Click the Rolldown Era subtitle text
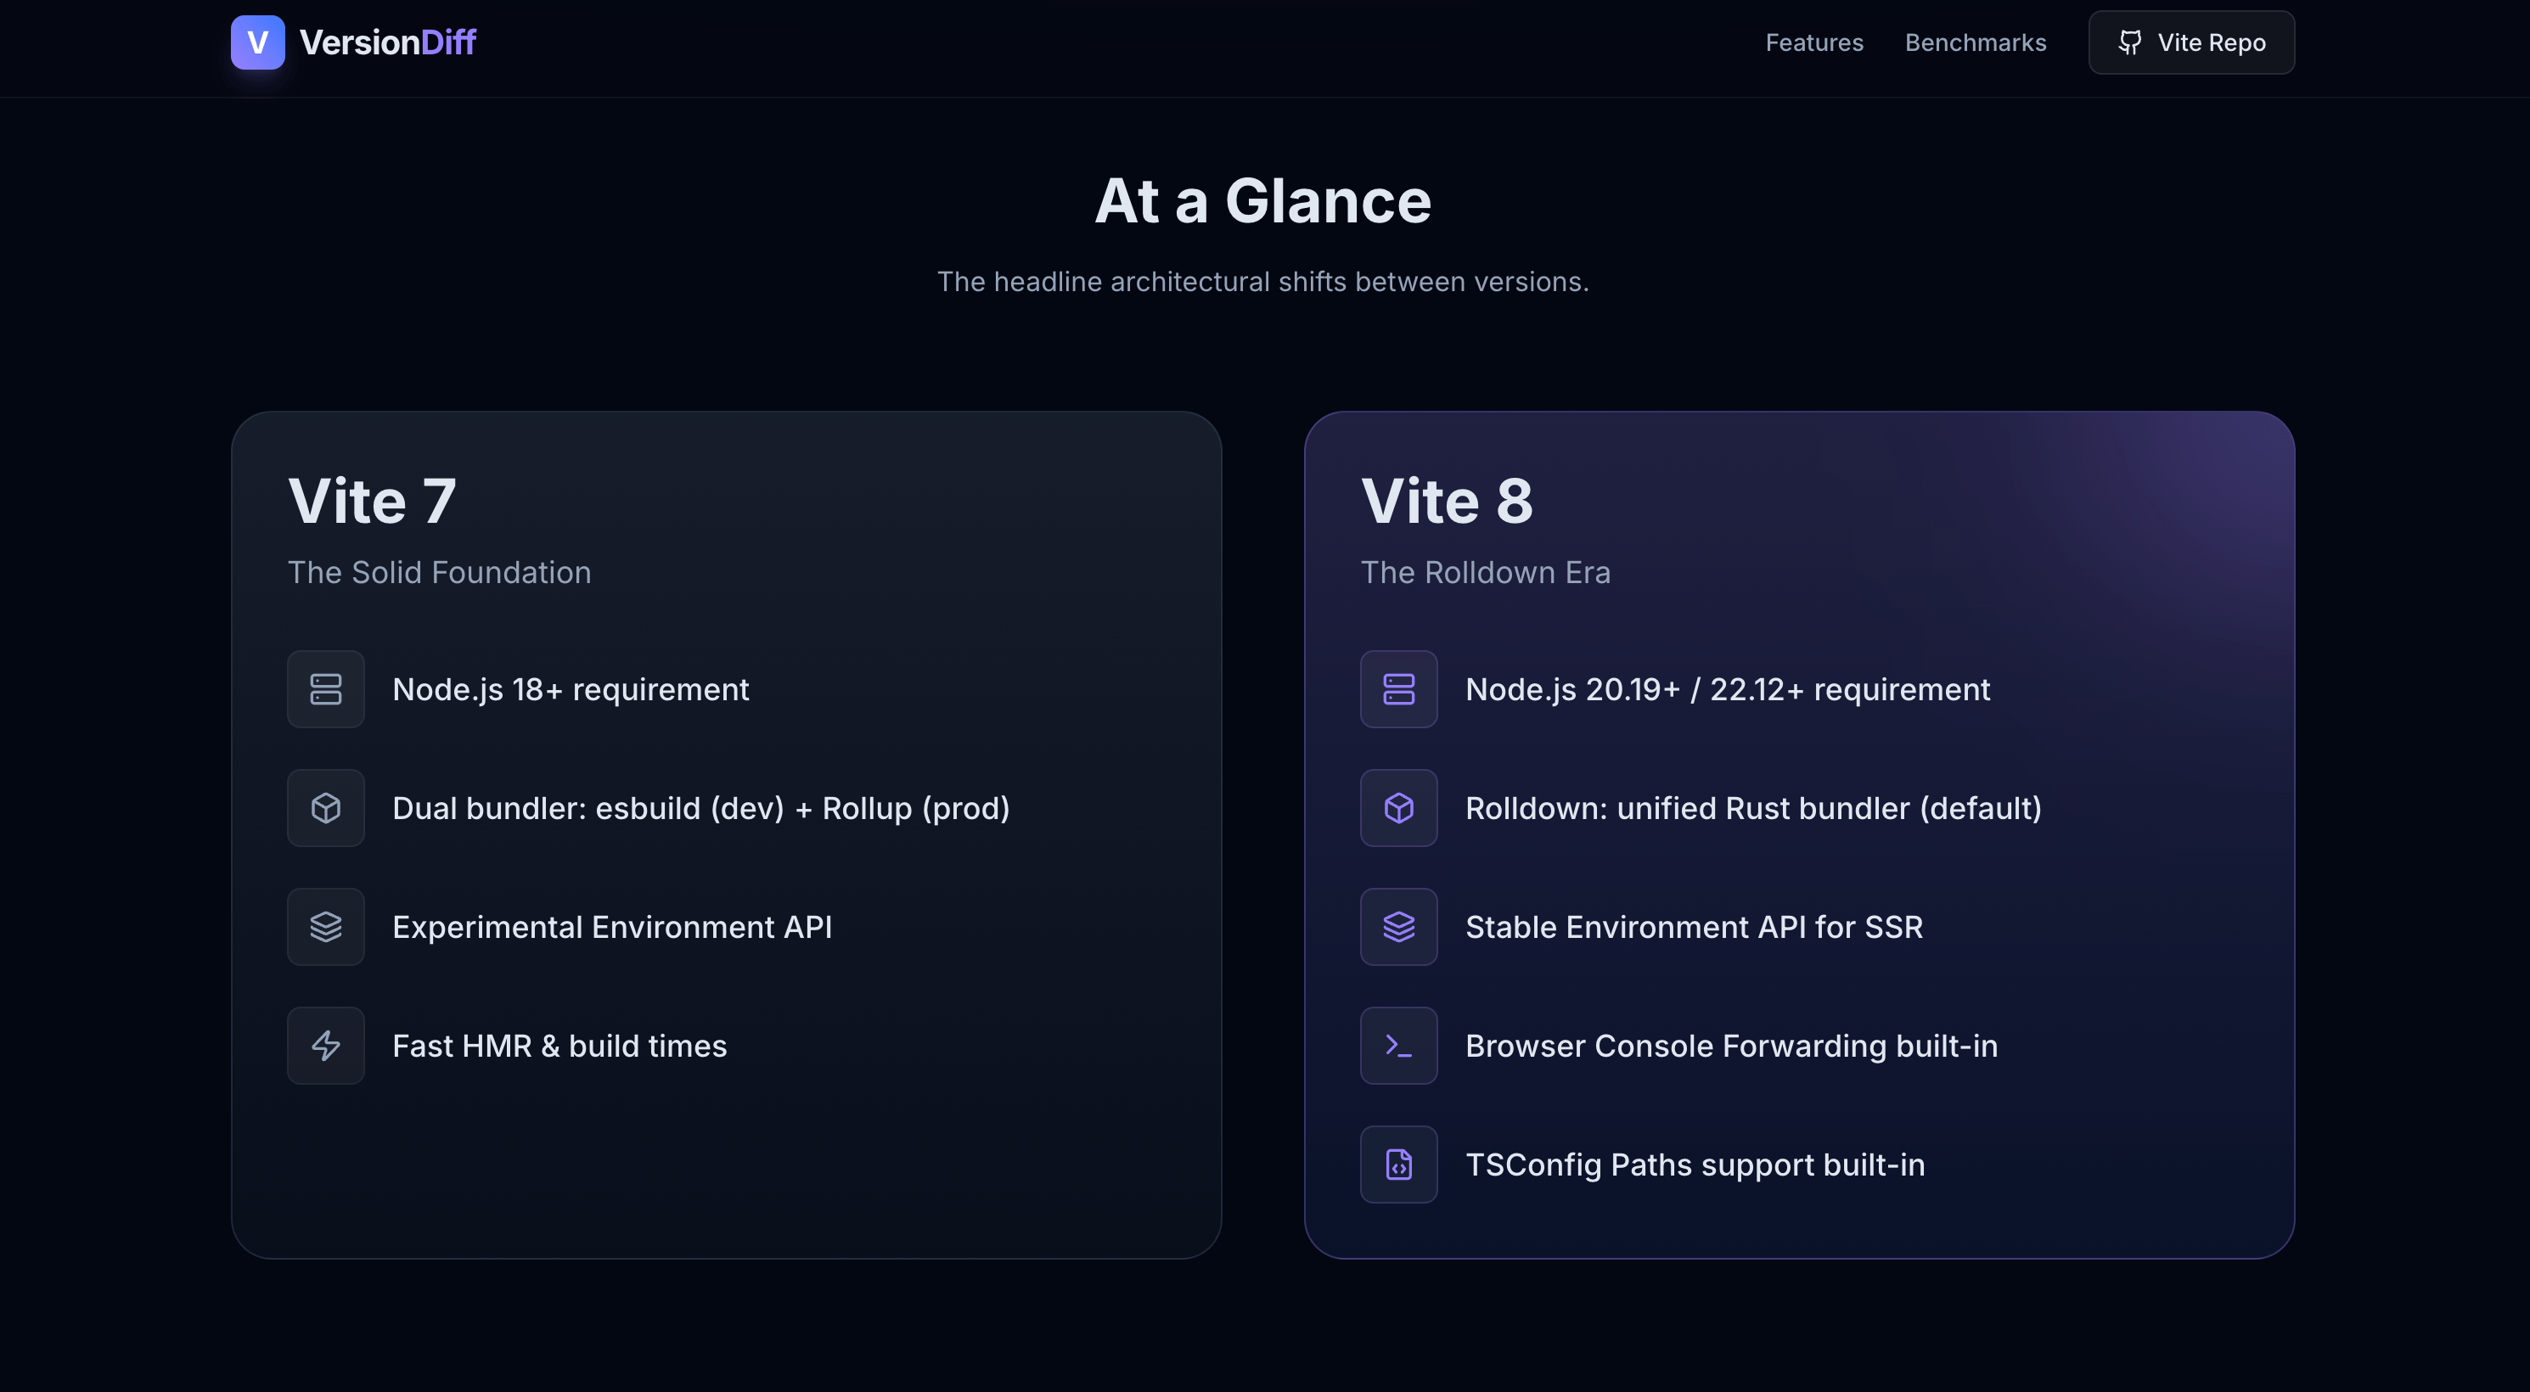 pos(1486,572)
